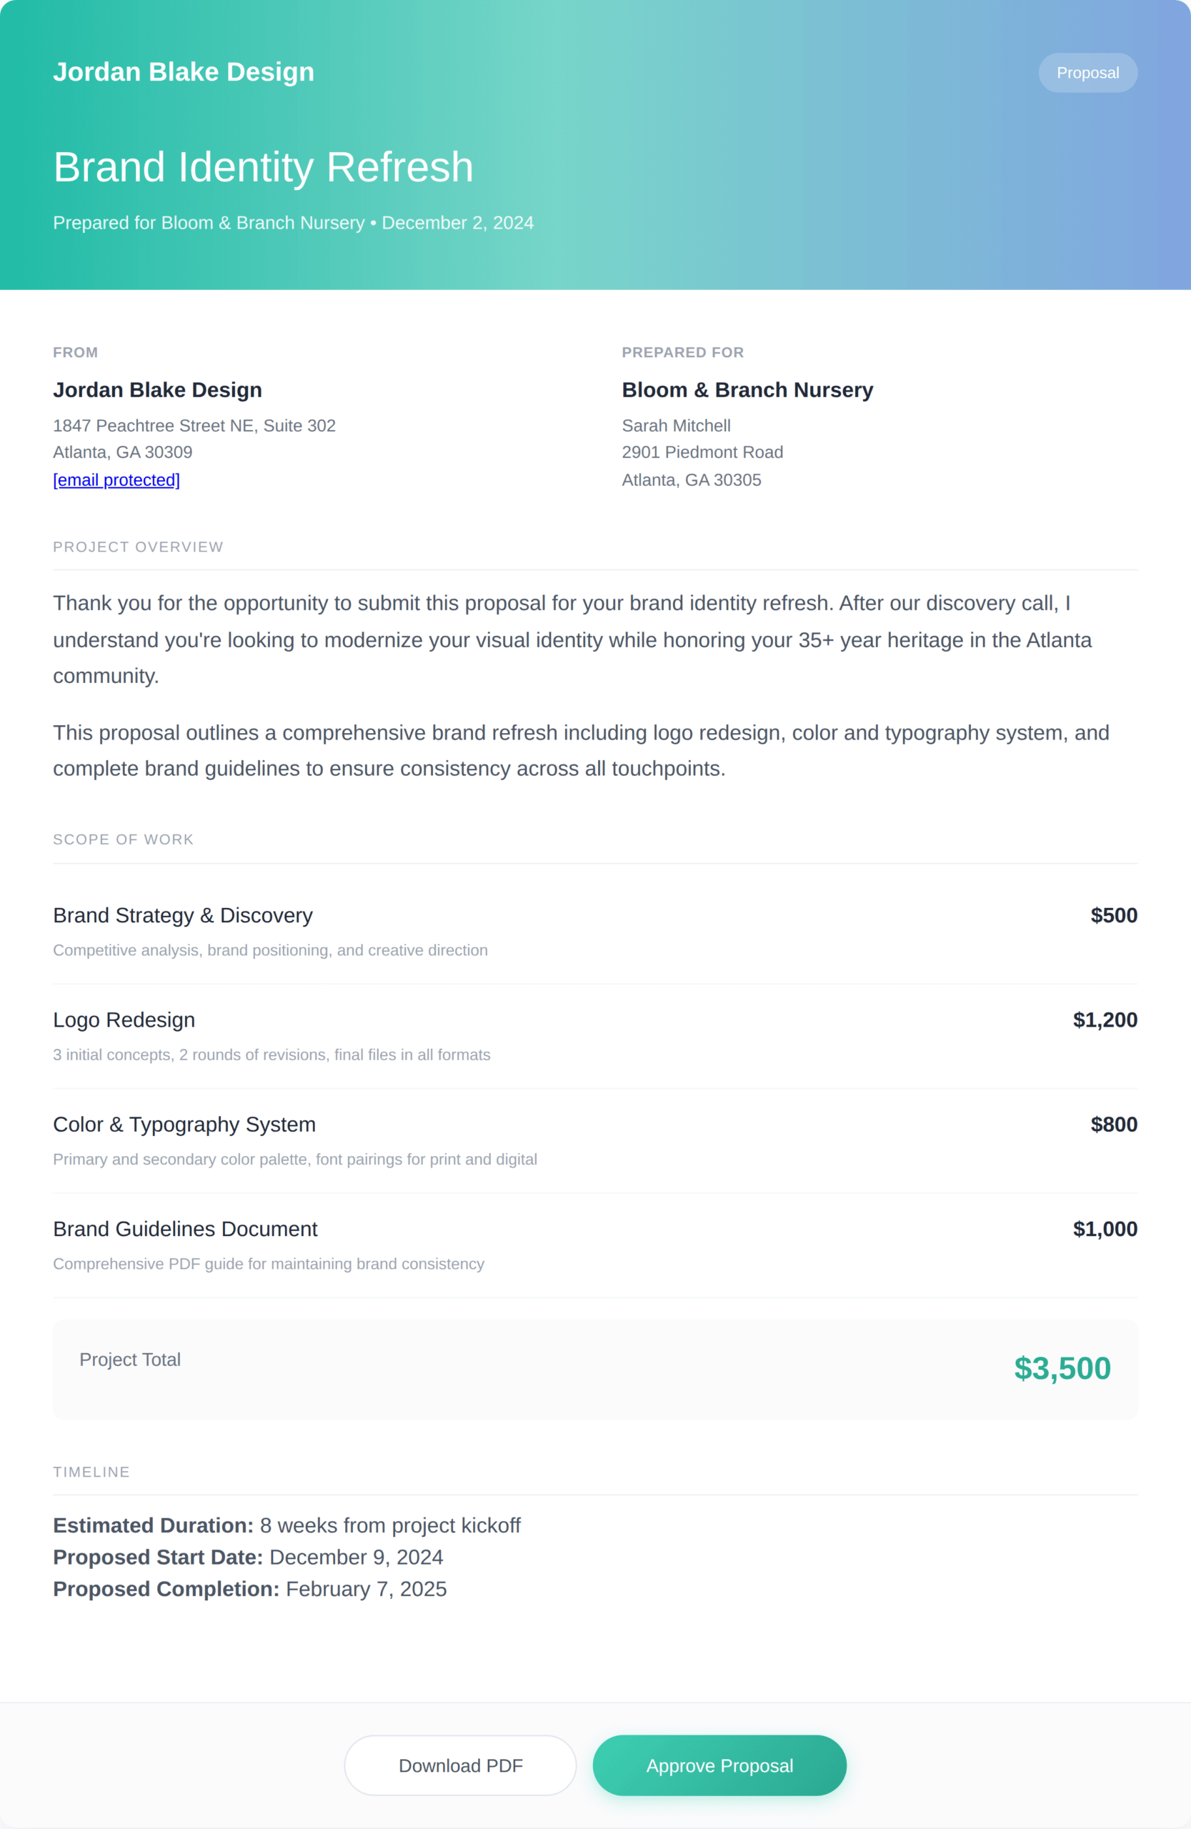Click the Download PDF button
This screenshot has width=1191, height=1829.
(x=460, y=1765)
